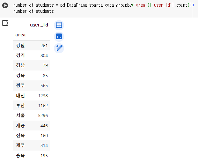Click the value 446
198x163 pixels.
point(44,126)
